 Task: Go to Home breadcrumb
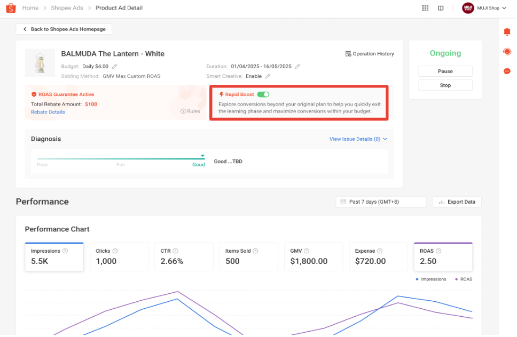pyautogui.click(x=30, y=8)
